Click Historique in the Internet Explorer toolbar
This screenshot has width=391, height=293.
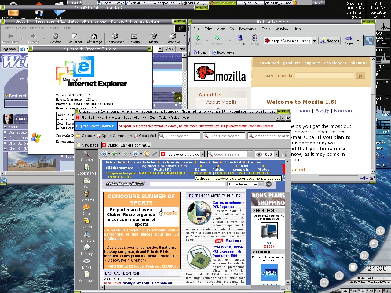pyautogui.click(x=173, y=39)
